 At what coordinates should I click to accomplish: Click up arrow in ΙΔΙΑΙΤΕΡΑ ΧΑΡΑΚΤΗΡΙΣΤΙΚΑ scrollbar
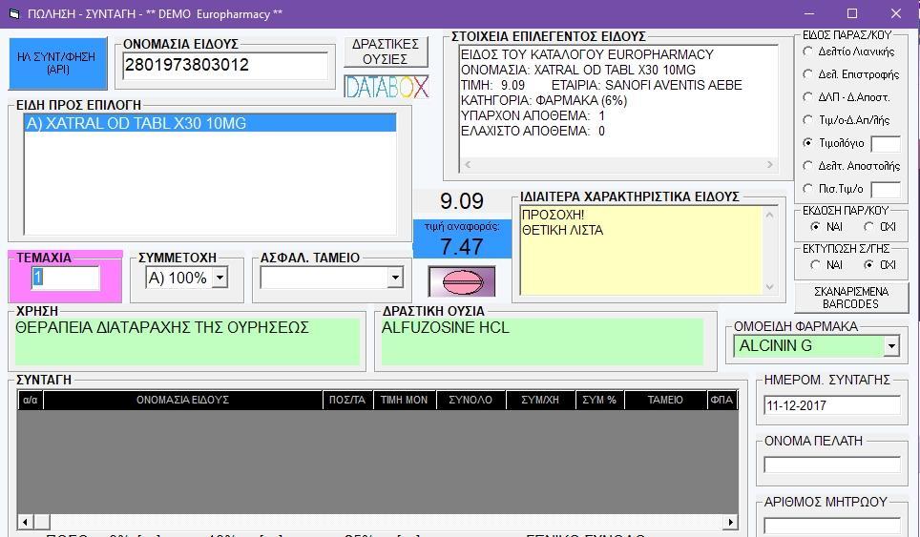769,216
